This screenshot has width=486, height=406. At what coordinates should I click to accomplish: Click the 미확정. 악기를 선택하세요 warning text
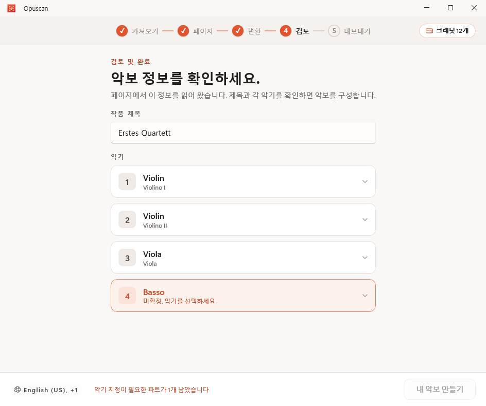pos(179,301)
